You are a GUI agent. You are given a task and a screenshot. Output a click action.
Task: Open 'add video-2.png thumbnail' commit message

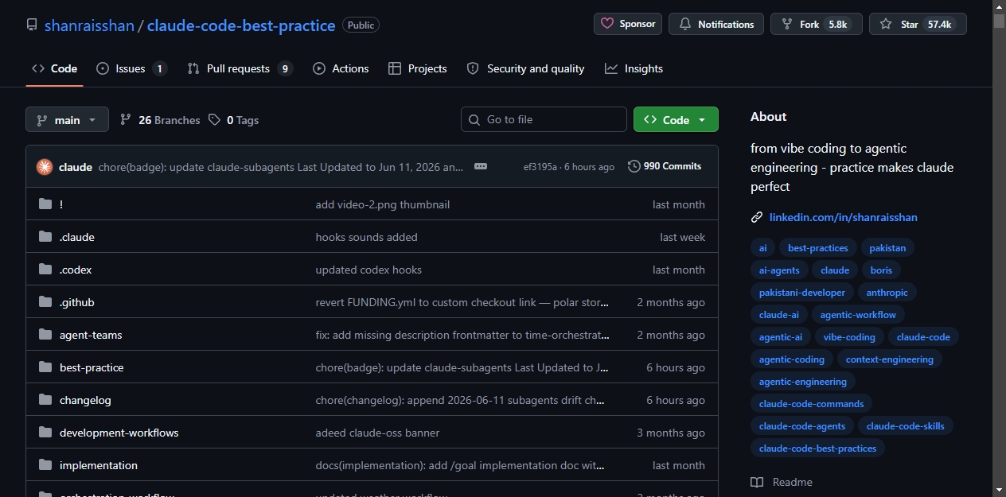[x=383, y=204]
